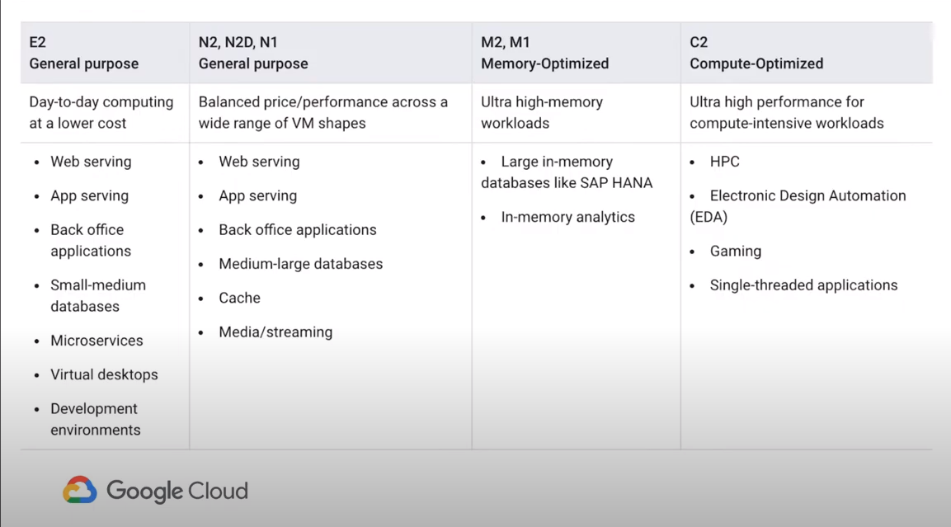This screenshot has width=951, height=527.
Task: Click the Ultra high-memory workloads description
Action: [542, 112]
